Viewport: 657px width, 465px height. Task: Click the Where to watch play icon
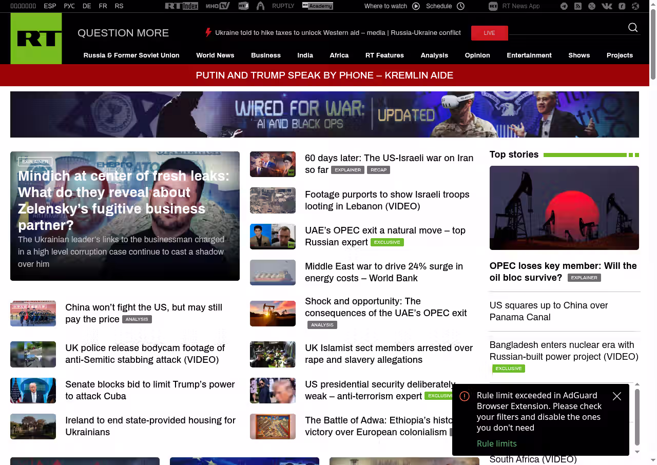click(416, 6)
